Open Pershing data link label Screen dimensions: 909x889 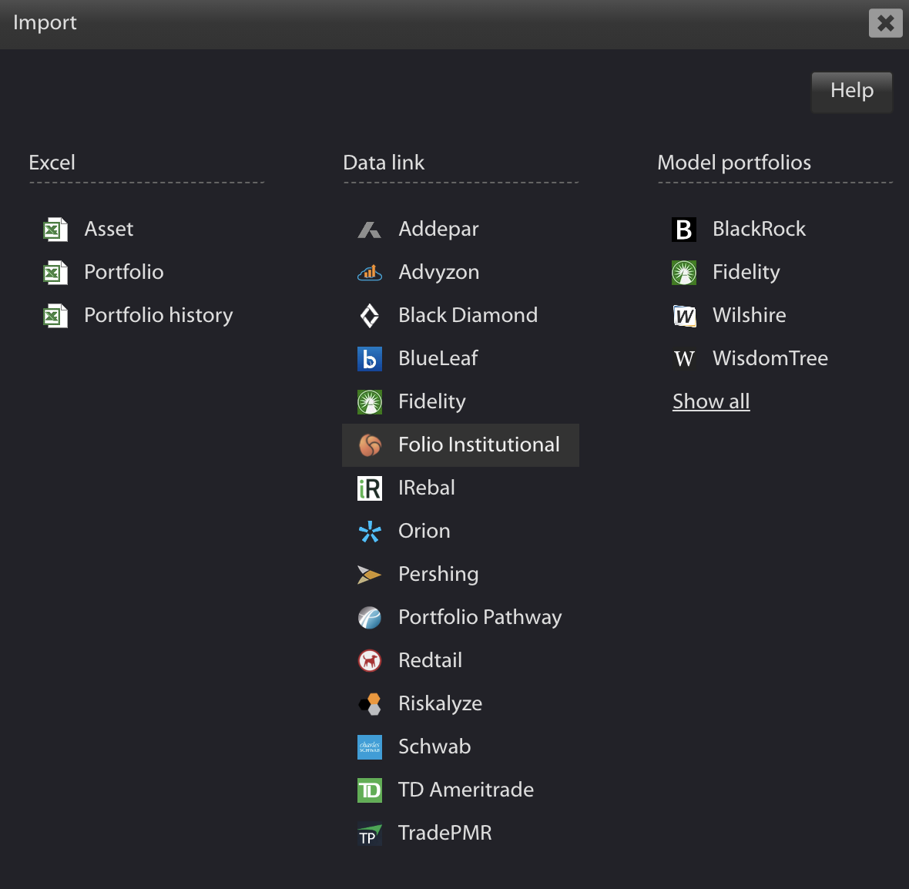click(438, 574)
